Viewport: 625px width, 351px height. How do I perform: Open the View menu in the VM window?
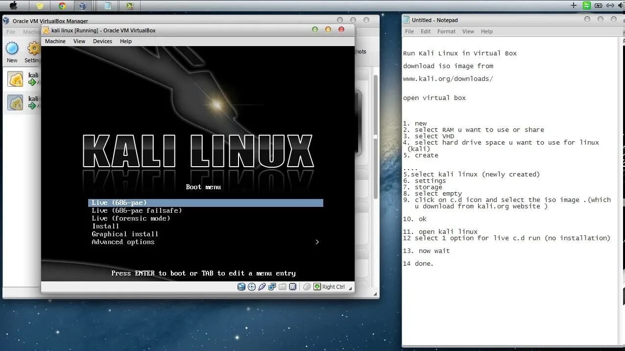click(79, 41)
